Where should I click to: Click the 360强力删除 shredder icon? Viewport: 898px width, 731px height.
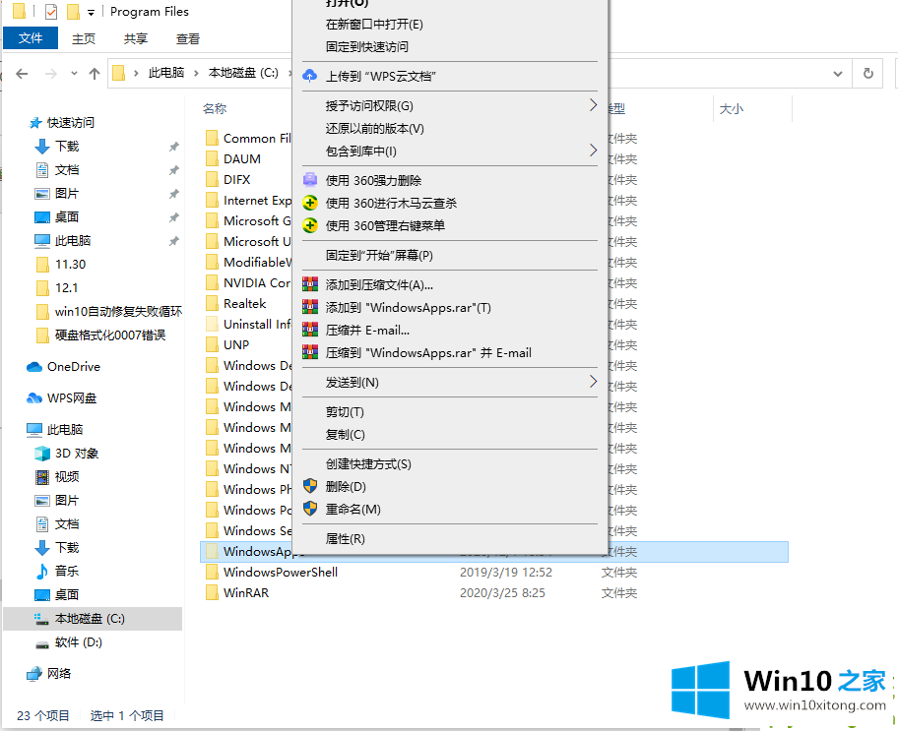click(310, 180)
